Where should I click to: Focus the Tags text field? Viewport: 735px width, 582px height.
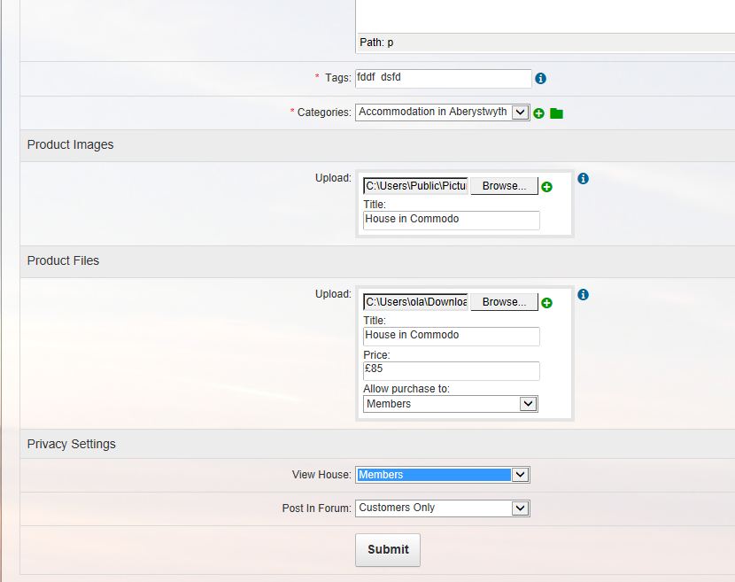[443, 78]
